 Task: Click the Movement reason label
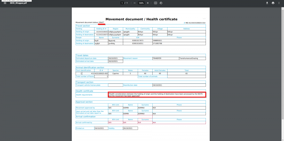coord(130,58)
